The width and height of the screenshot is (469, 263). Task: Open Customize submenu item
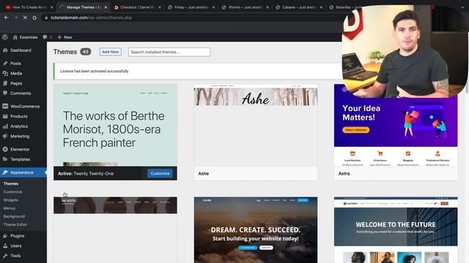[x=13, y=192]
